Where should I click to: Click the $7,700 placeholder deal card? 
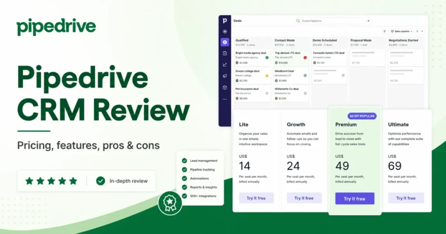pyautogui.click(x=368, y=58)
